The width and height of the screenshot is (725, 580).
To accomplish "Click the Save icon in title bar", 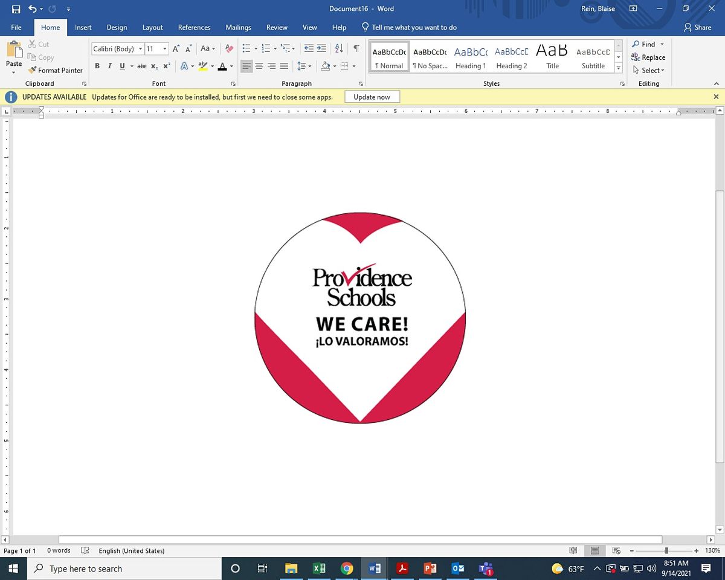I will pos(16,9).
